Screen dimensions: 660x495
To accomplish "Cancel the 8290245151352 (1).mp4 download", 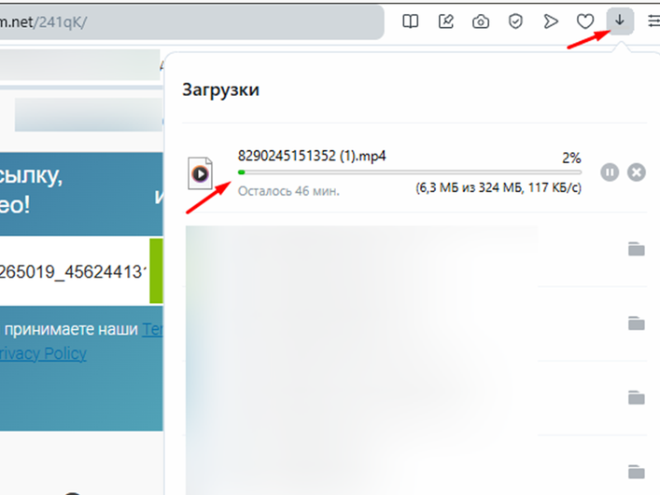I will (x=637, y=172).
